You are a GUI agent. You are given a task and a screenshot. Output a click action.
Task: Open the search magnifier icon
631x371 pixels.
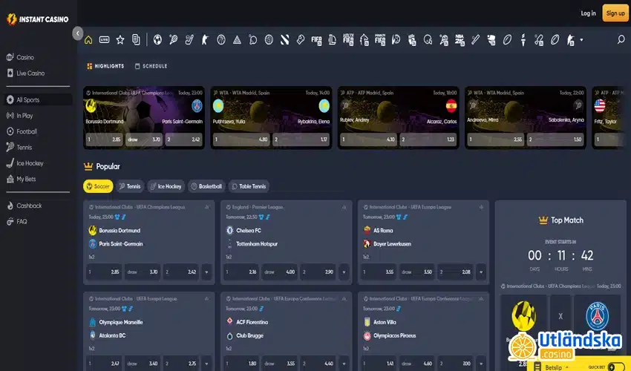(x=621, y=39)
